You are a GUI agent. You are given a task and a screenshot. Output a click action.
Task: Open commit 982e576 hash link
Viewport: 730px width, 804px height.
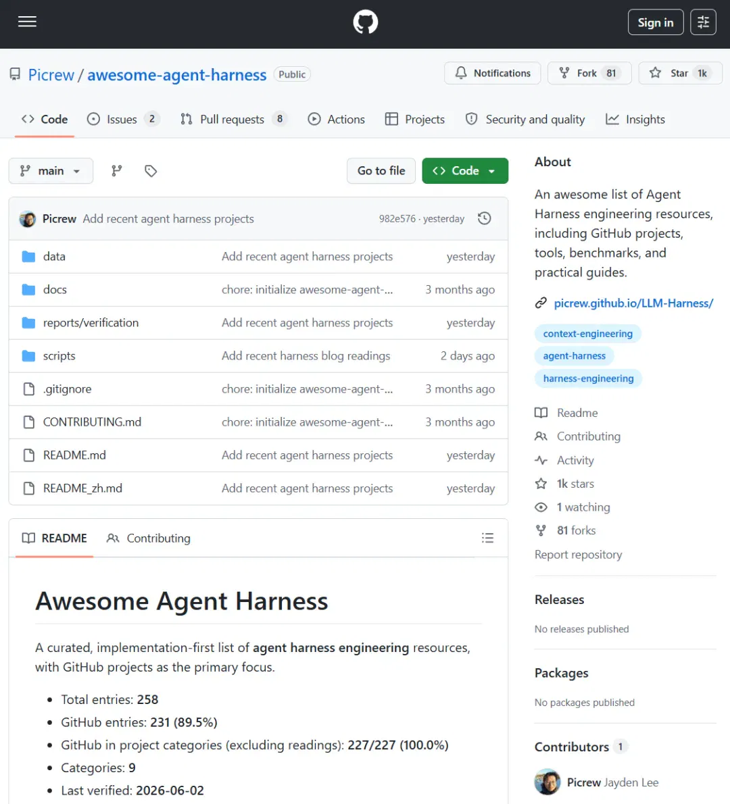[x=397, y=219]
